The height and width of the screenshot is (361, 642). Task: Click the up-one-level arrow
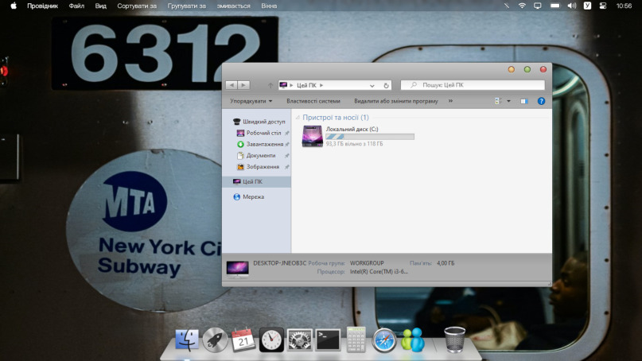270,85
